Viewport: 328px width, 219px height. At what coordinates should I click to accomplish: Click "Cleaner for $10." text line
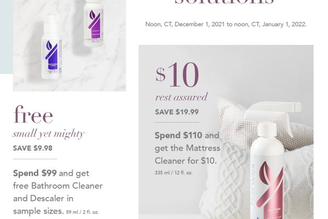(186, 161)
